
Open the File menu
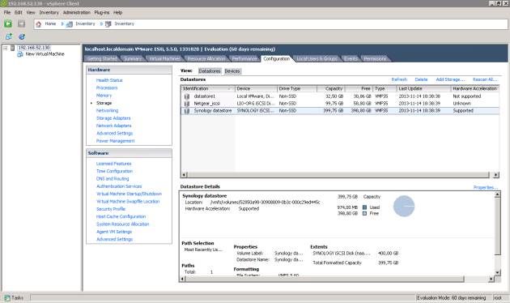pos(7,12)
